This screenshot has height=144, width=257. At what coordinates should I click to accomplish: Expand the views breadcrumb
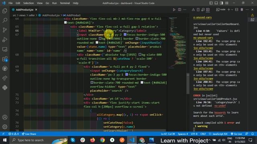[22, 15]
